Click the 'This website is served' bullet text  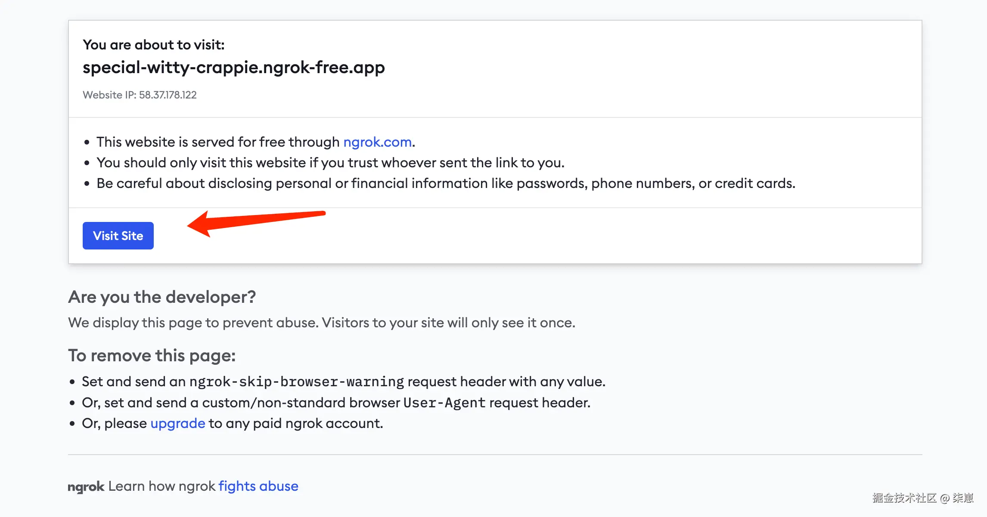point(218,142)
